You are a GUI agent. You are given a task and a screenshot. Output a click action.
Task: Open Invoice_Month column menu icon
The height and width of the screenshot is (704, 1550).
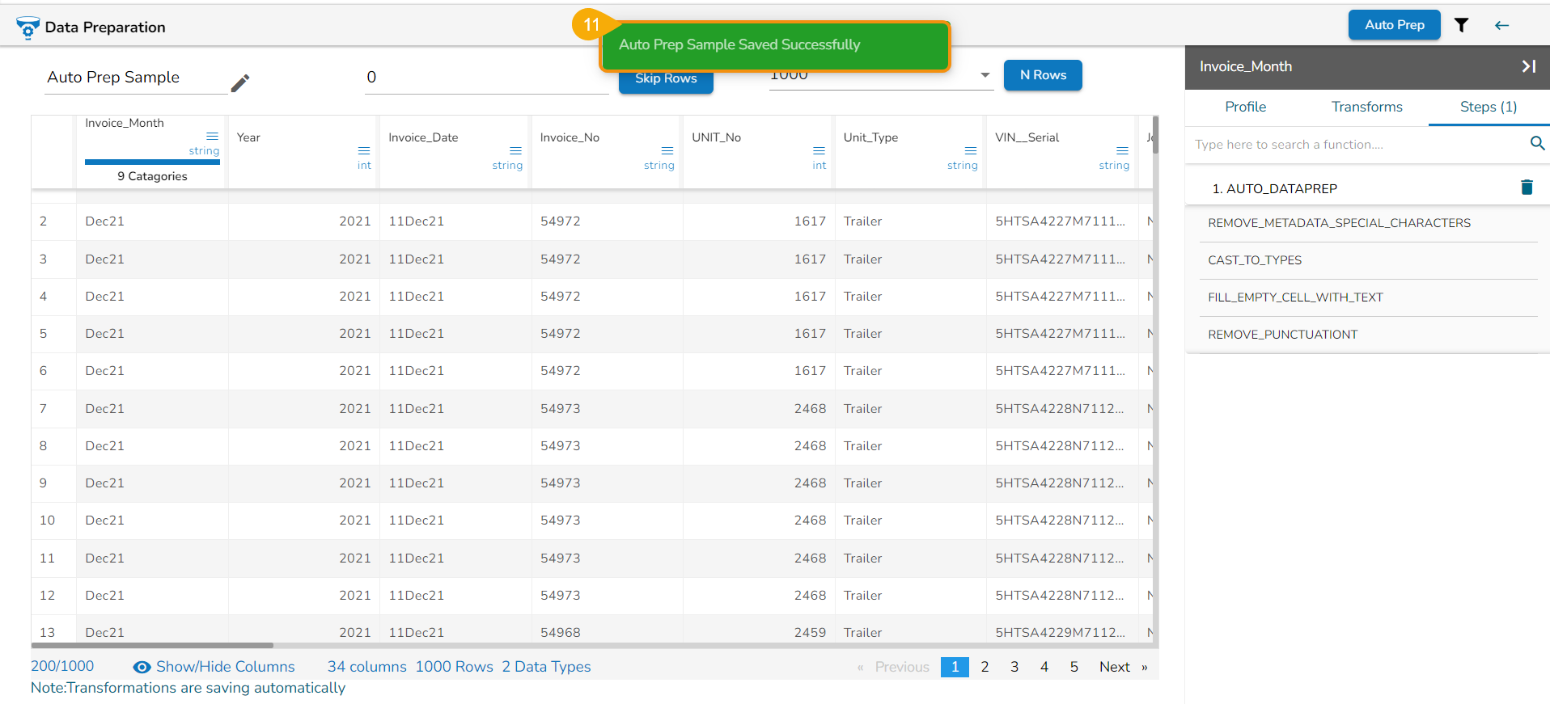point(212,137)
